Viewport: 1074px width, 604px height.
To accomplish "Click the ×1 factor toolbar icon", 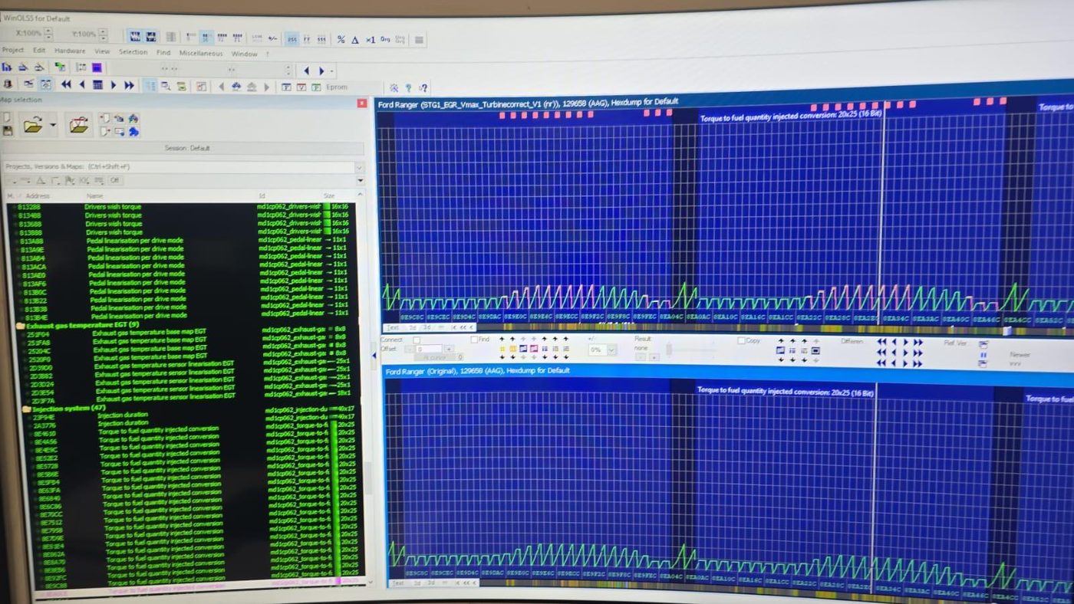I will tap(371, 39).
